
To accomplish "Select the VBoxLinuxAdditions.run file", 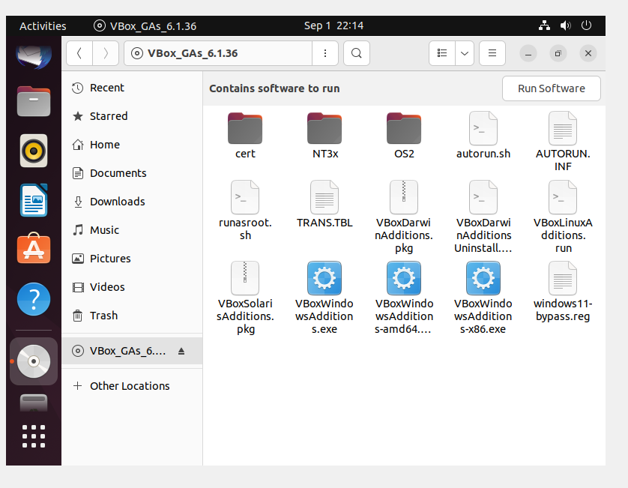I will click(x=563, y=217).
